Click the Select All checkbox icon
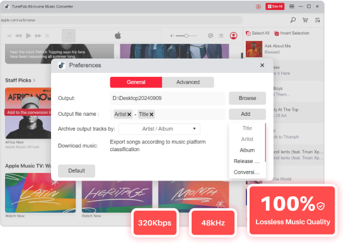This screenshot has height=246, width=346. 248,33
